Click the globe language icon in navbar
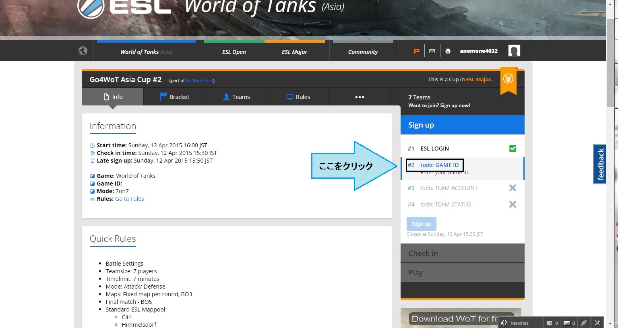This screenshot has width=618, height=328. [83, 51]
